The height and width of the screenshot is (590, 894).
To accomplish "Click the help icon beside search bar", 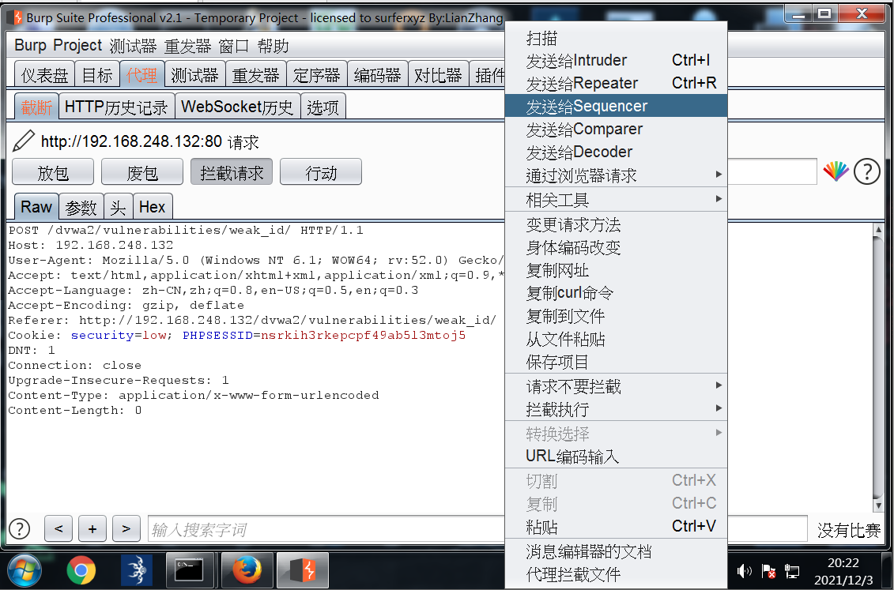I will click(20, 528).
